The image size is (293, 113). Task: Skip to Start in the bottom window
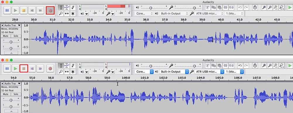32,69
